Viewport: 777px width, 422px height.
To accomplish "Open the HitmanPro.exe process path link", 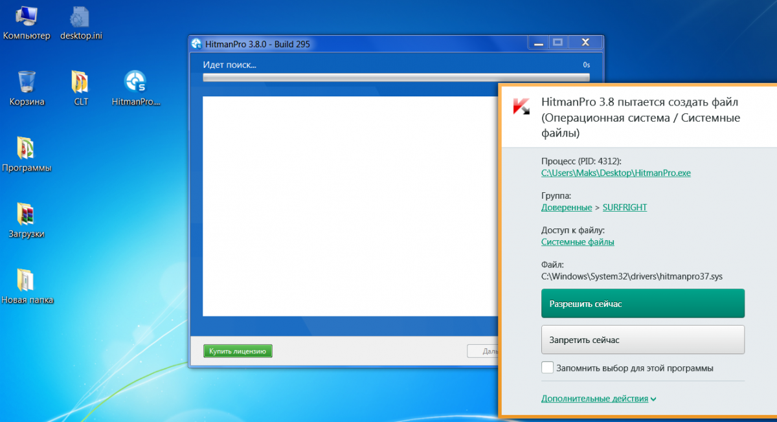I will [x=616, y=173].
